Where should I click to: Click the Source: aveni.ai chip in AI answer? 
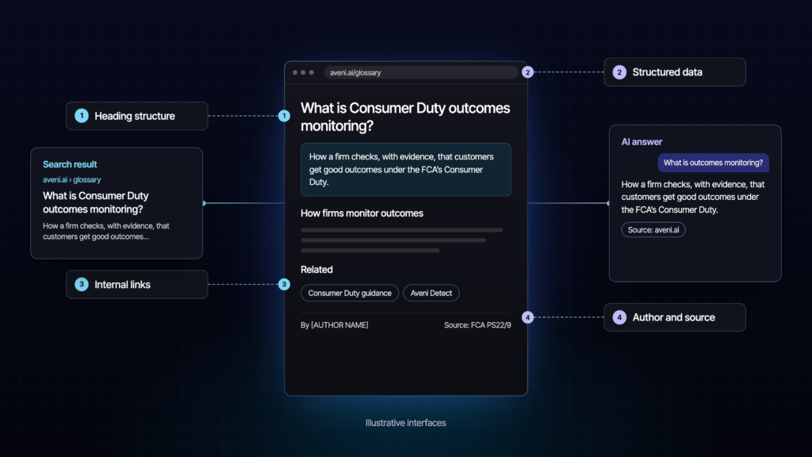click(x=653, y=229)
